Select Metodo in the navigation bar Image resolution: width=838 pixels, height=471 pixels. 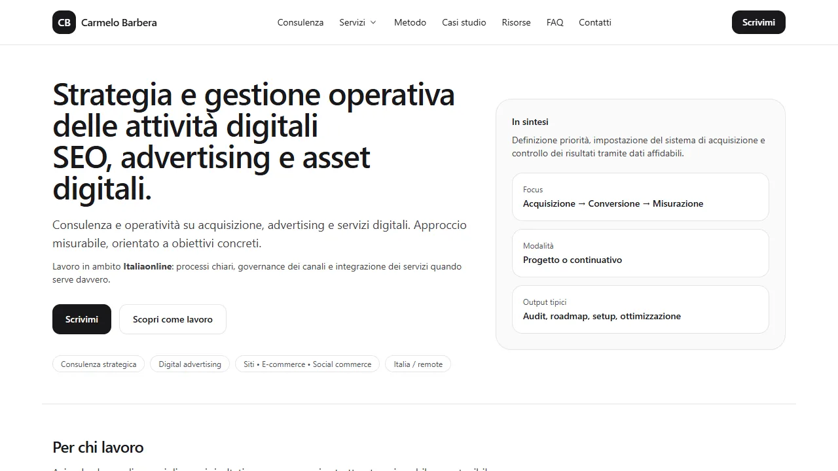point(410,22)
